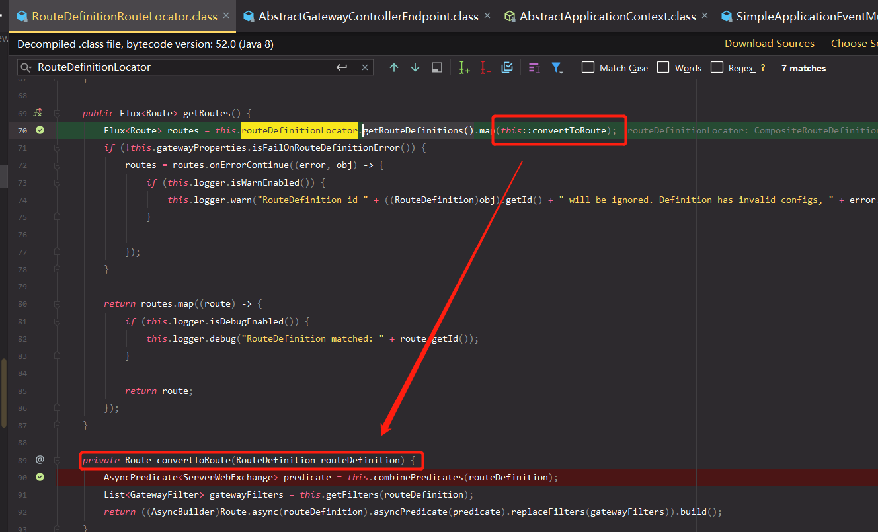Collapse getRoutes method at line 69

click(x=58, y=113)
